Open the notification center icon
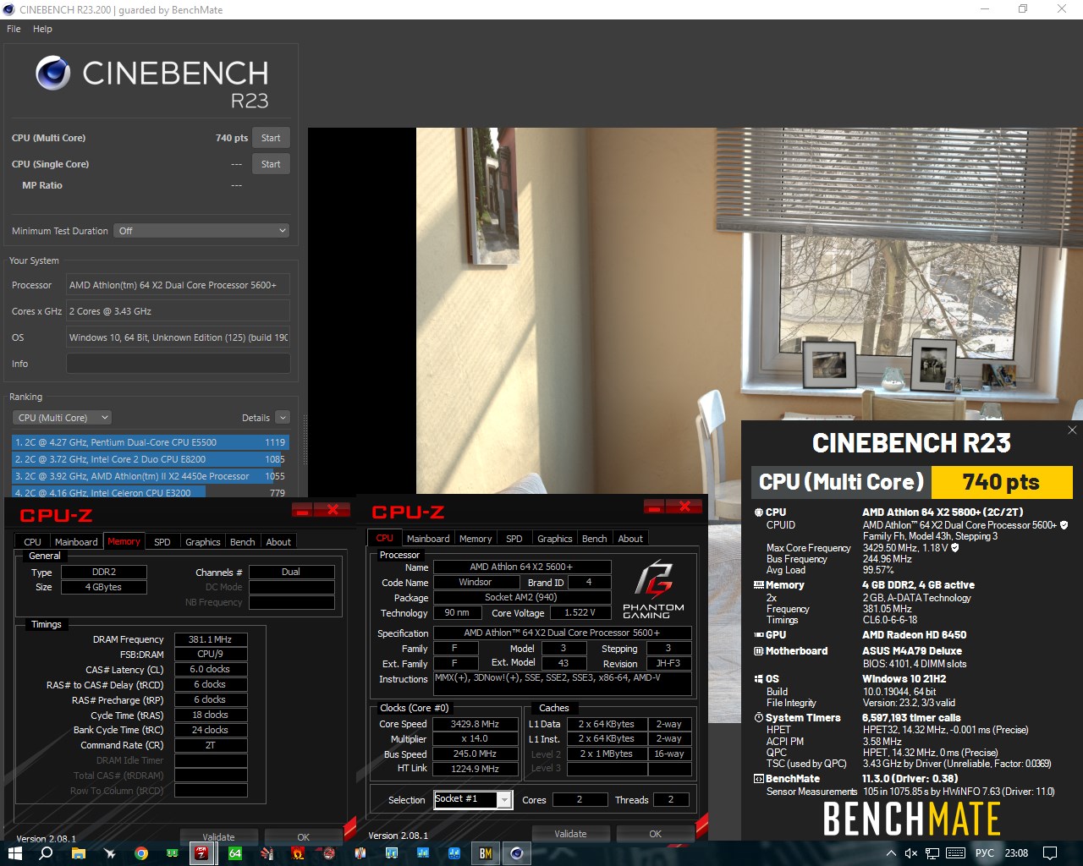 pos(1050,853)
